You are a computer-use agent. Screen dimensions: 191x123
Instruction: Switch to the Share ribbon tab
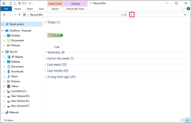[x=30, y=9]
